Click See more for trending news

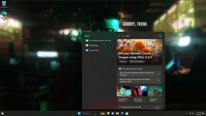[x=157, y=107]
